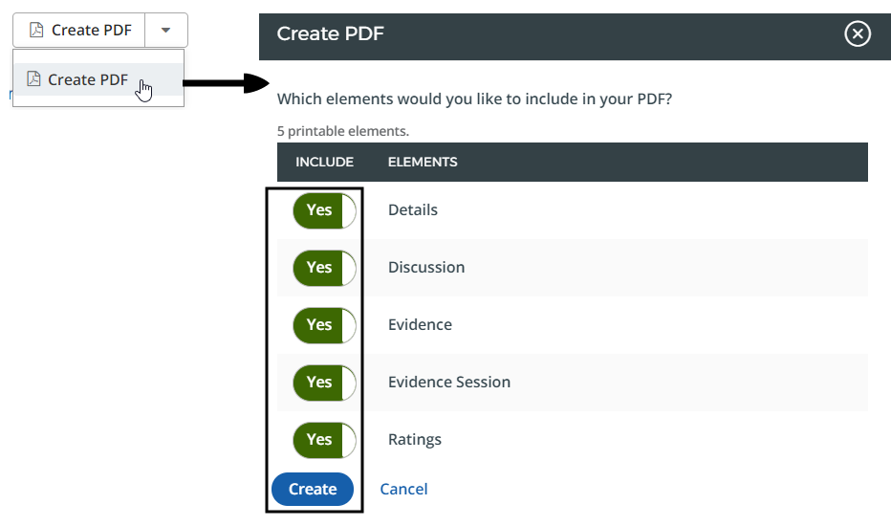Toggle the Details include switch
The width and height of the screenshot is (891, 526).
324,210
